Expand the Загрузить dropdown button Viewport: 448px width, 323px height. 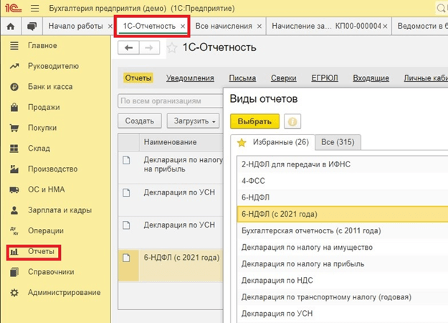[x=194, y=121]
